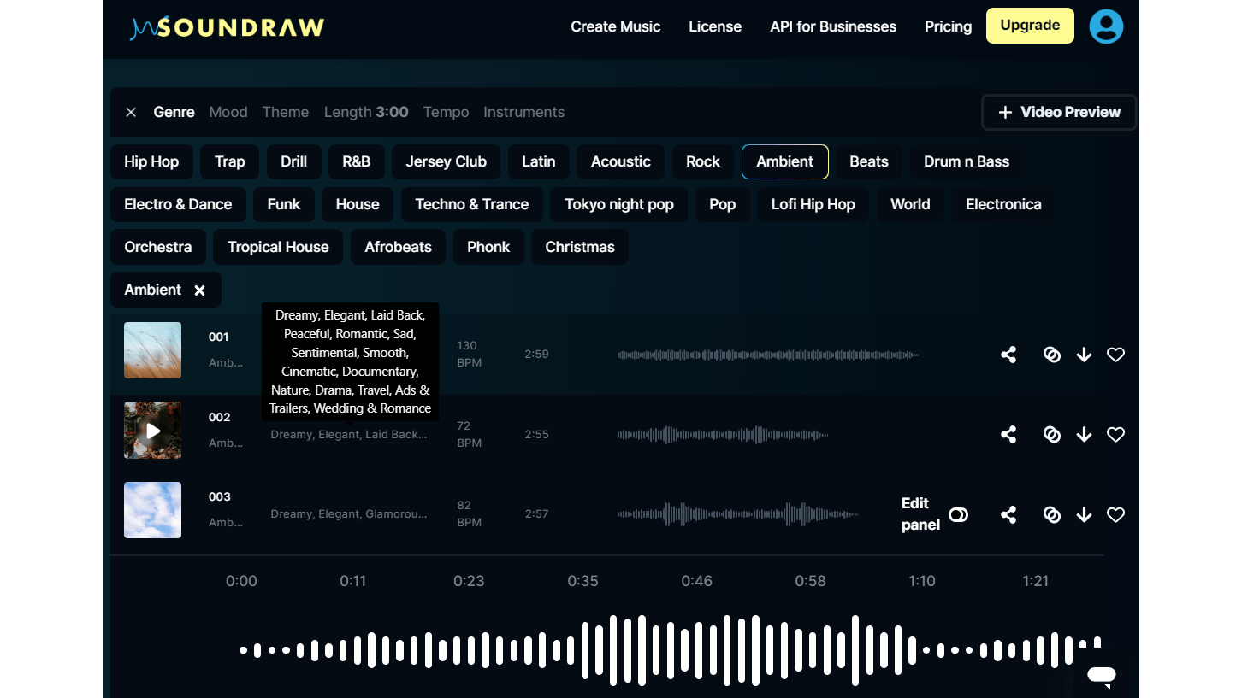Image resolution: width=1242 pixels, height=698 pixels.
Task: Choose the Latin genre
Action: 539,162
